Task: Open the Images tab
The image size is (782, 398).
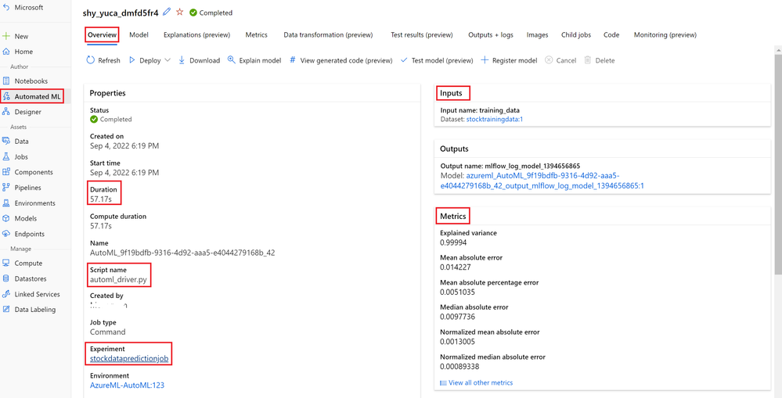Action: [537, 35]
